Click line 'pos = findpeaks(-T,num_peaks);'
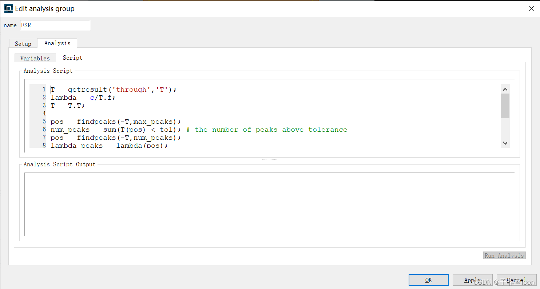This screenshot has width=540, height=289. (116, 138)
